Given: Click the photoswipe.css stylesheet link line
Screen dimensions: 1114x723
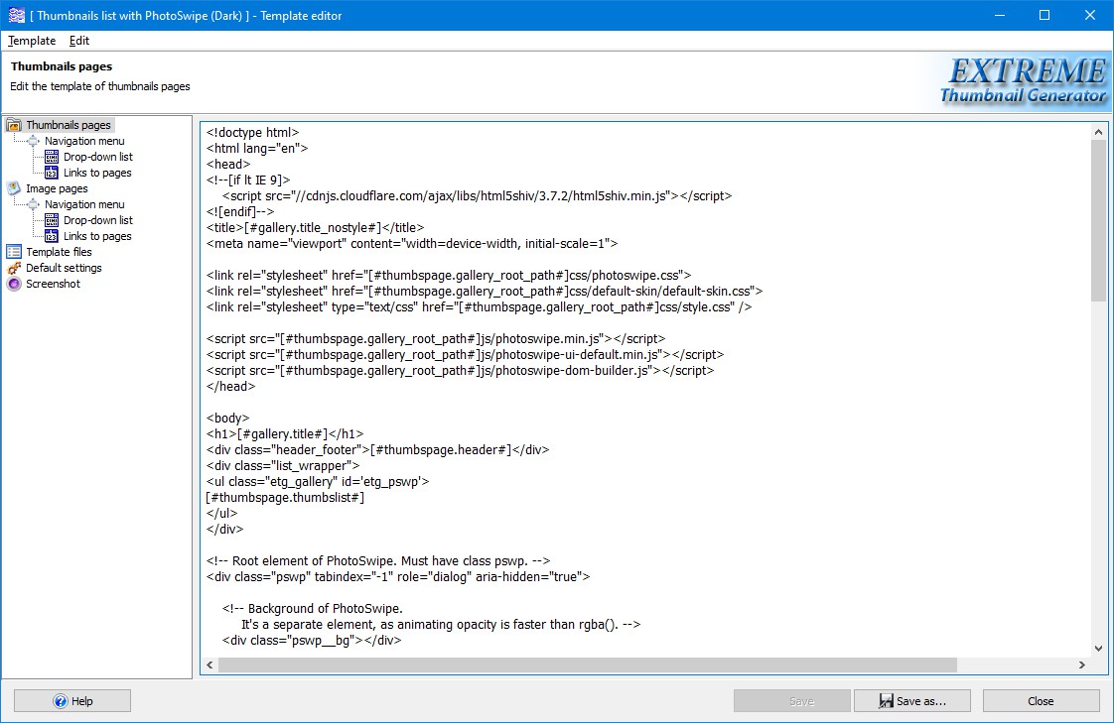Looking at the screenshot, I should [449, 276].
